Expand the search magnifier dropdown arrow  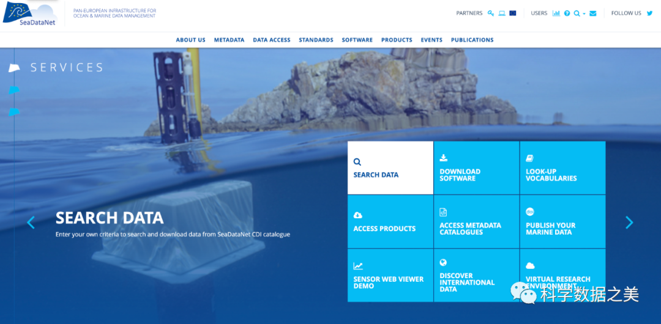tap(584, 13)
